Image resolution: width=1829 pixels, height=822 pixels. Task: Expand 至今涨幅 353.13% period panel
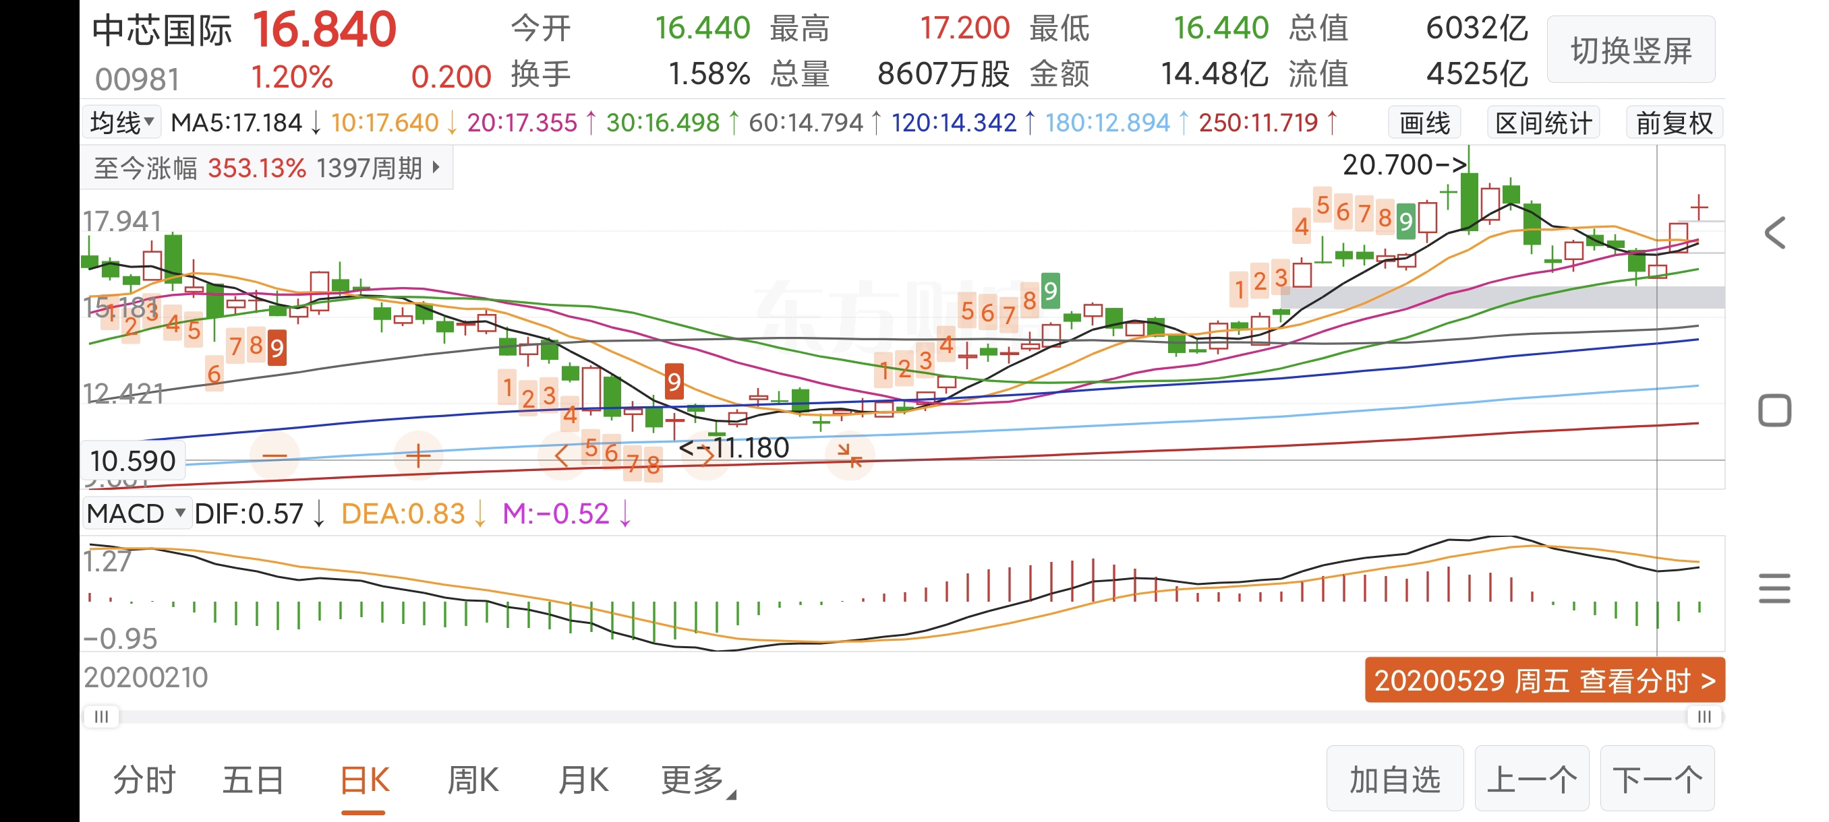coord(267,169)
